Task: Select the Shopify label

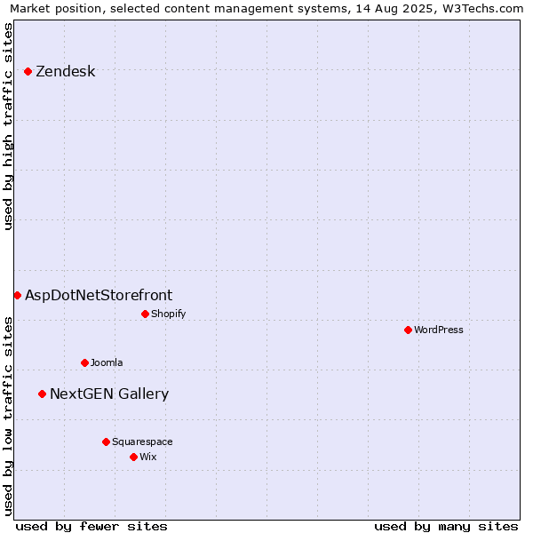Action: 169,314
